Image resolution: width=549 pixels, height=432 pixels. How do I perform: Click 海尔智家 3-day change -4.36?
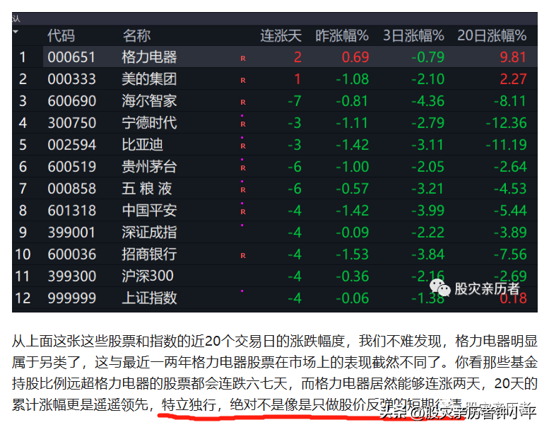pyautogui.click(x=428, y=101)
